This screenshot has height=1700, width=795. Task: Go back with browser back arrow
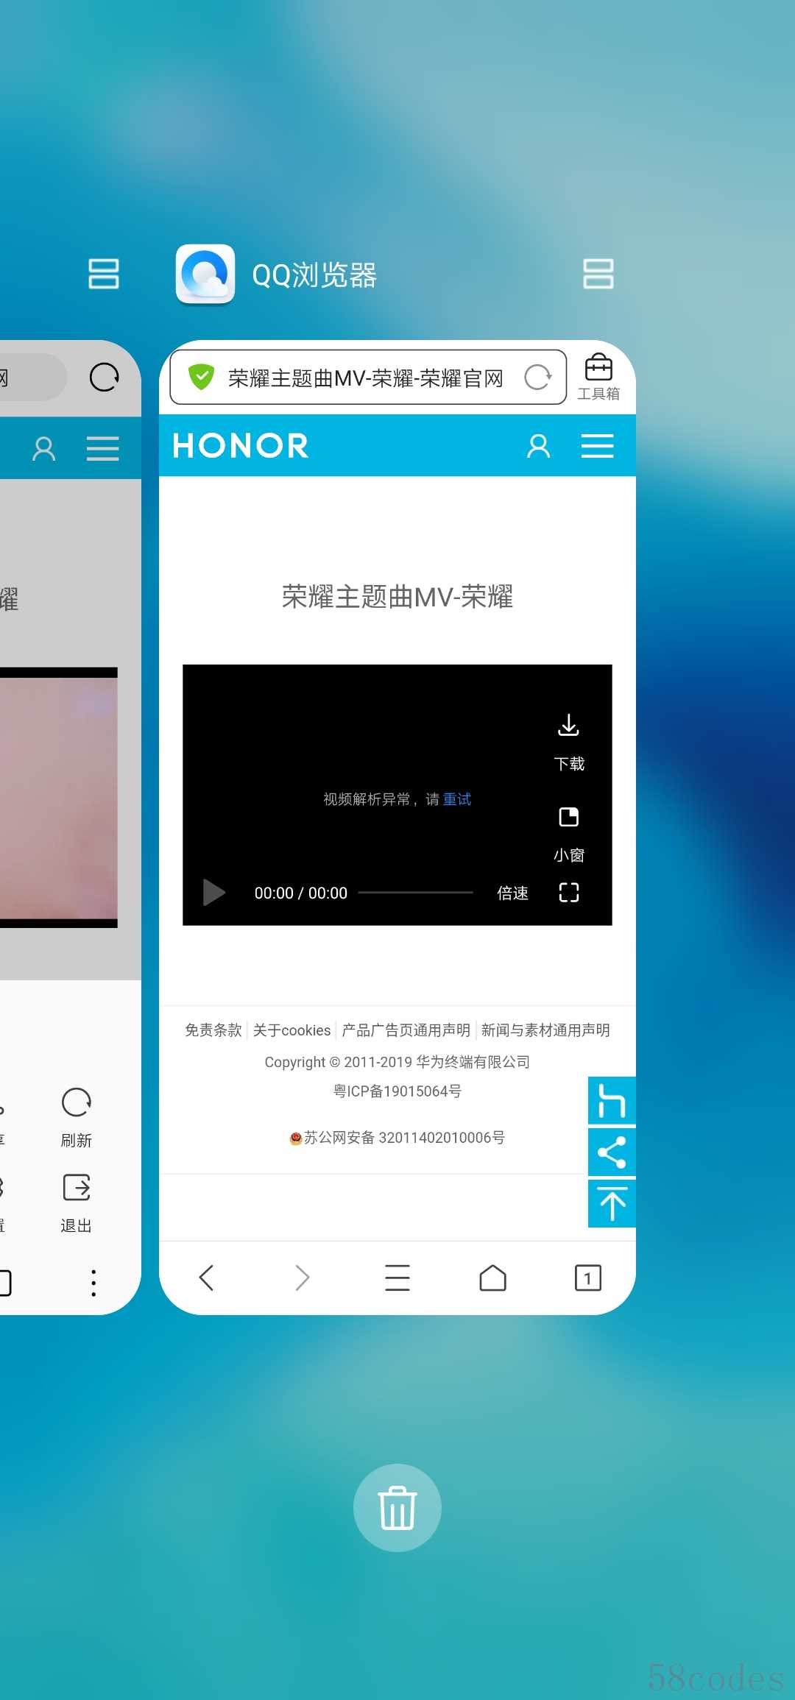pos(207,1278)
